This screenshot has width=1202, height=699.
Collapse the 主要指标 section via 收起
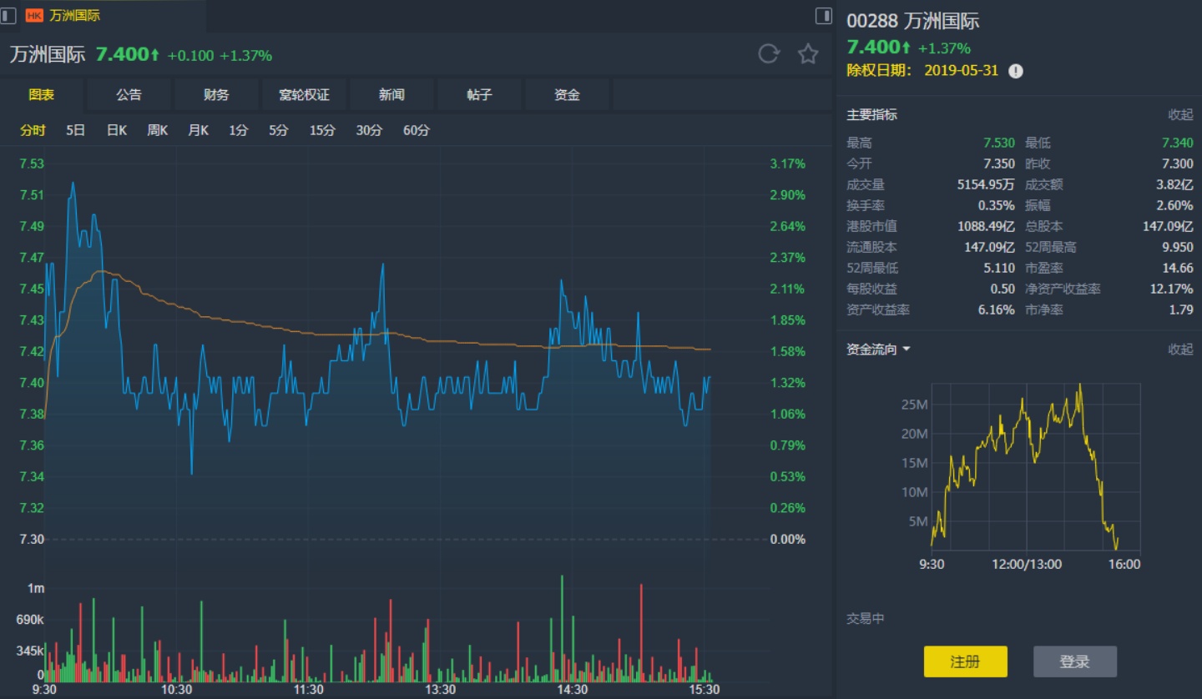(1180, 115)
